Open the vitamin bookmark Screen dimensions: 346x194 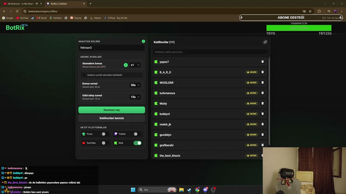pos(95,18)
